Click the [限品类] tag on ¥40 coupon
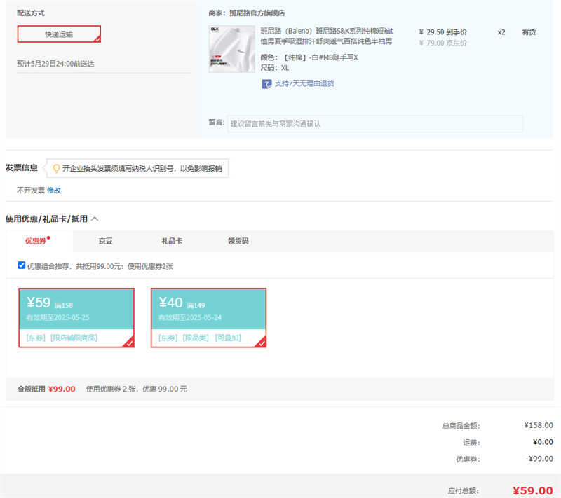This screenshot has height=498, width=561. [x=196, y=338]
